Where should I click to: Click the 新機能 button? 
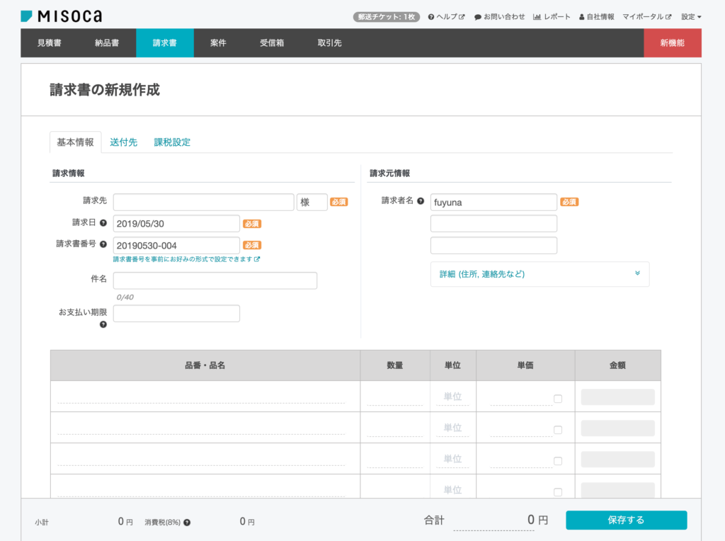[673, 43]
